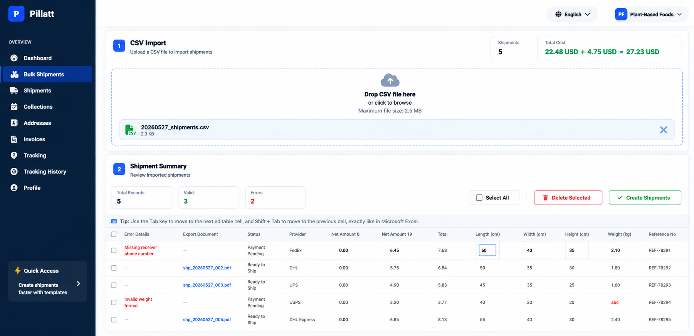694x336 pixels.
Task: Click the Total Records card
Action: click(142, 197)
